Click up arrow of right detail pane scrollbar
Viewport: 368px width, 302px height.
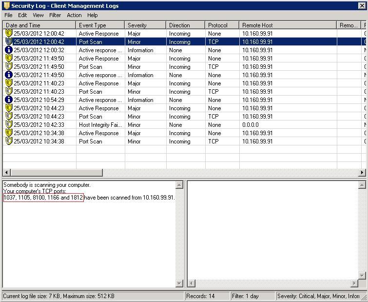(x=362, y=185)
